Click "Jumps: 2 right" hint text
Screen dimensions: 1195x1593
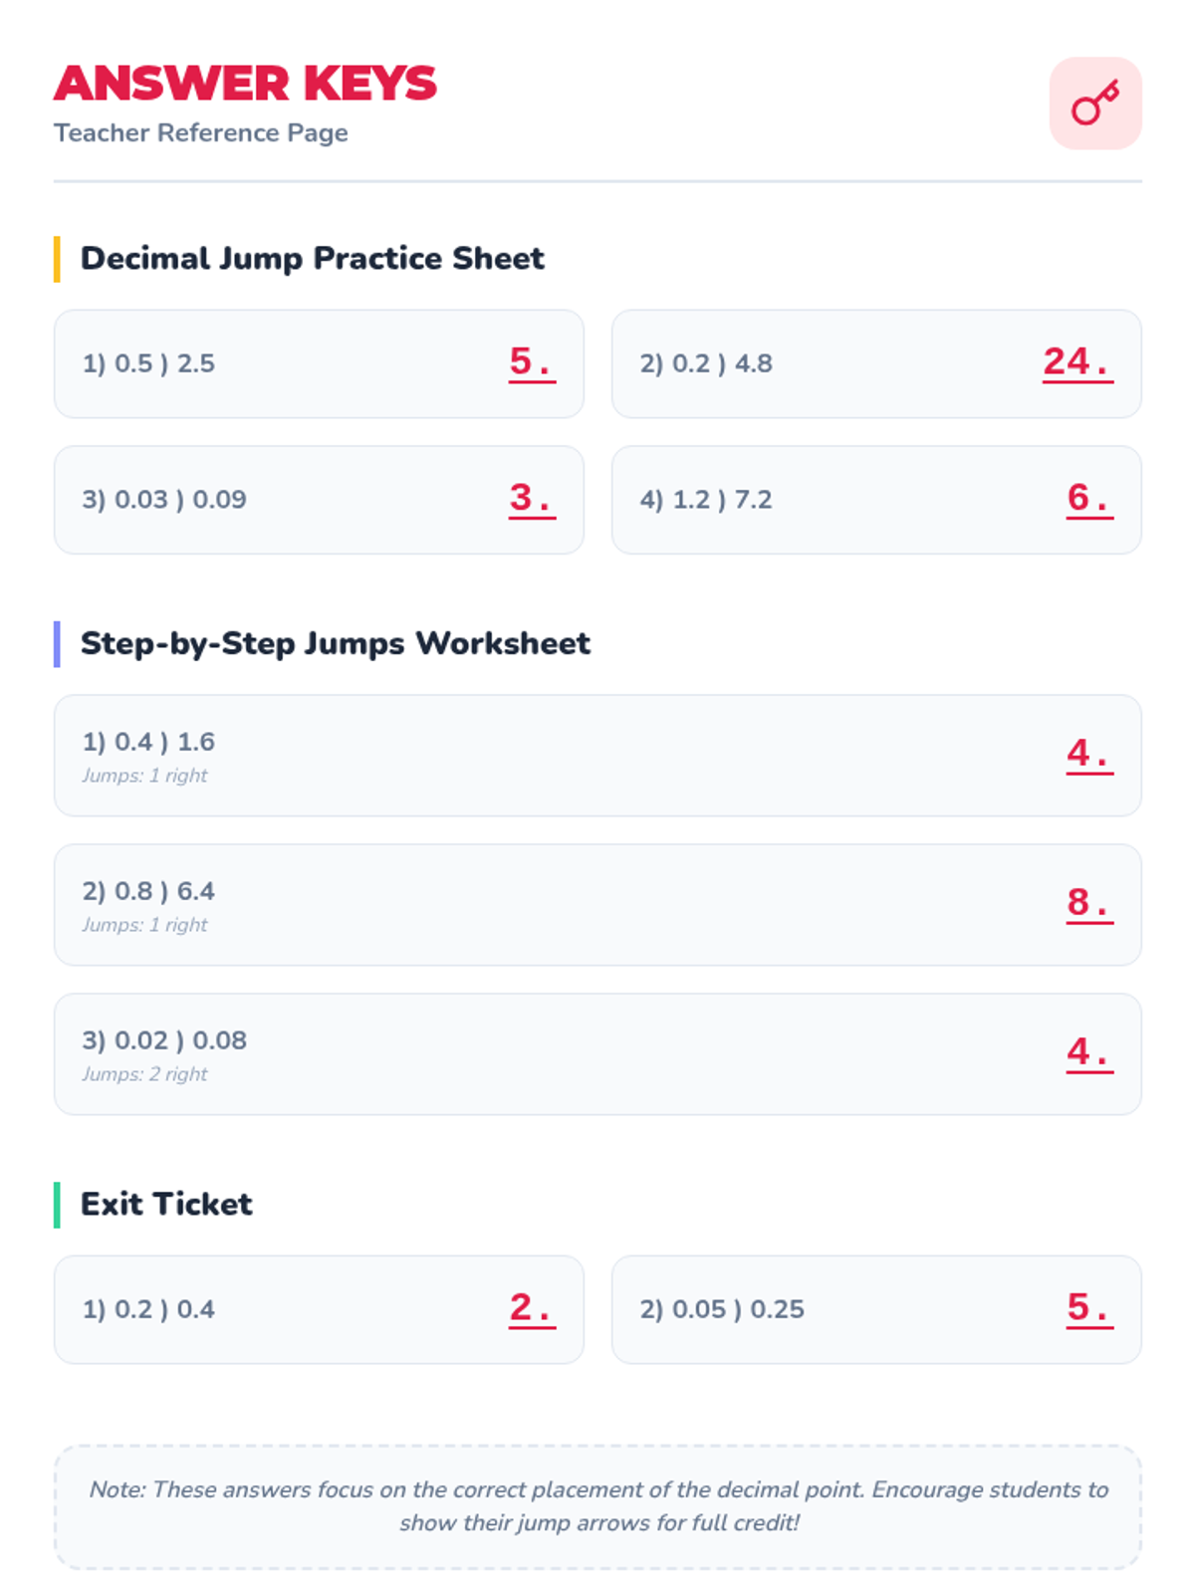(x=145, y=1074)
